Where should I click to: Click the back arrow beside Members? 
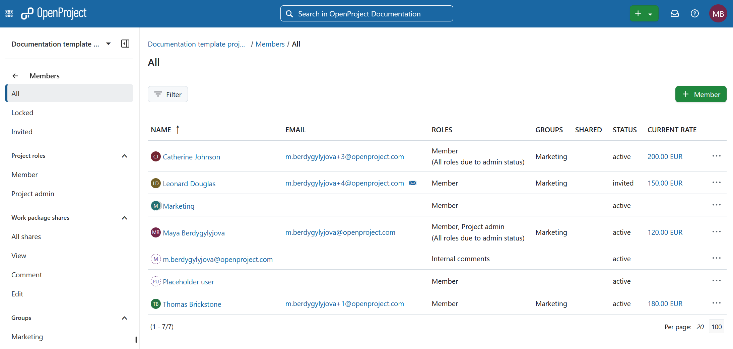(x=15, y=76)
